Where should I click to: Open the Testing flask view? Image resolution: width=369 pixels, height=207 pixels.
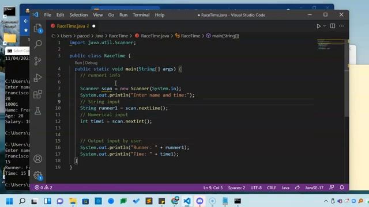pos(37,111)
